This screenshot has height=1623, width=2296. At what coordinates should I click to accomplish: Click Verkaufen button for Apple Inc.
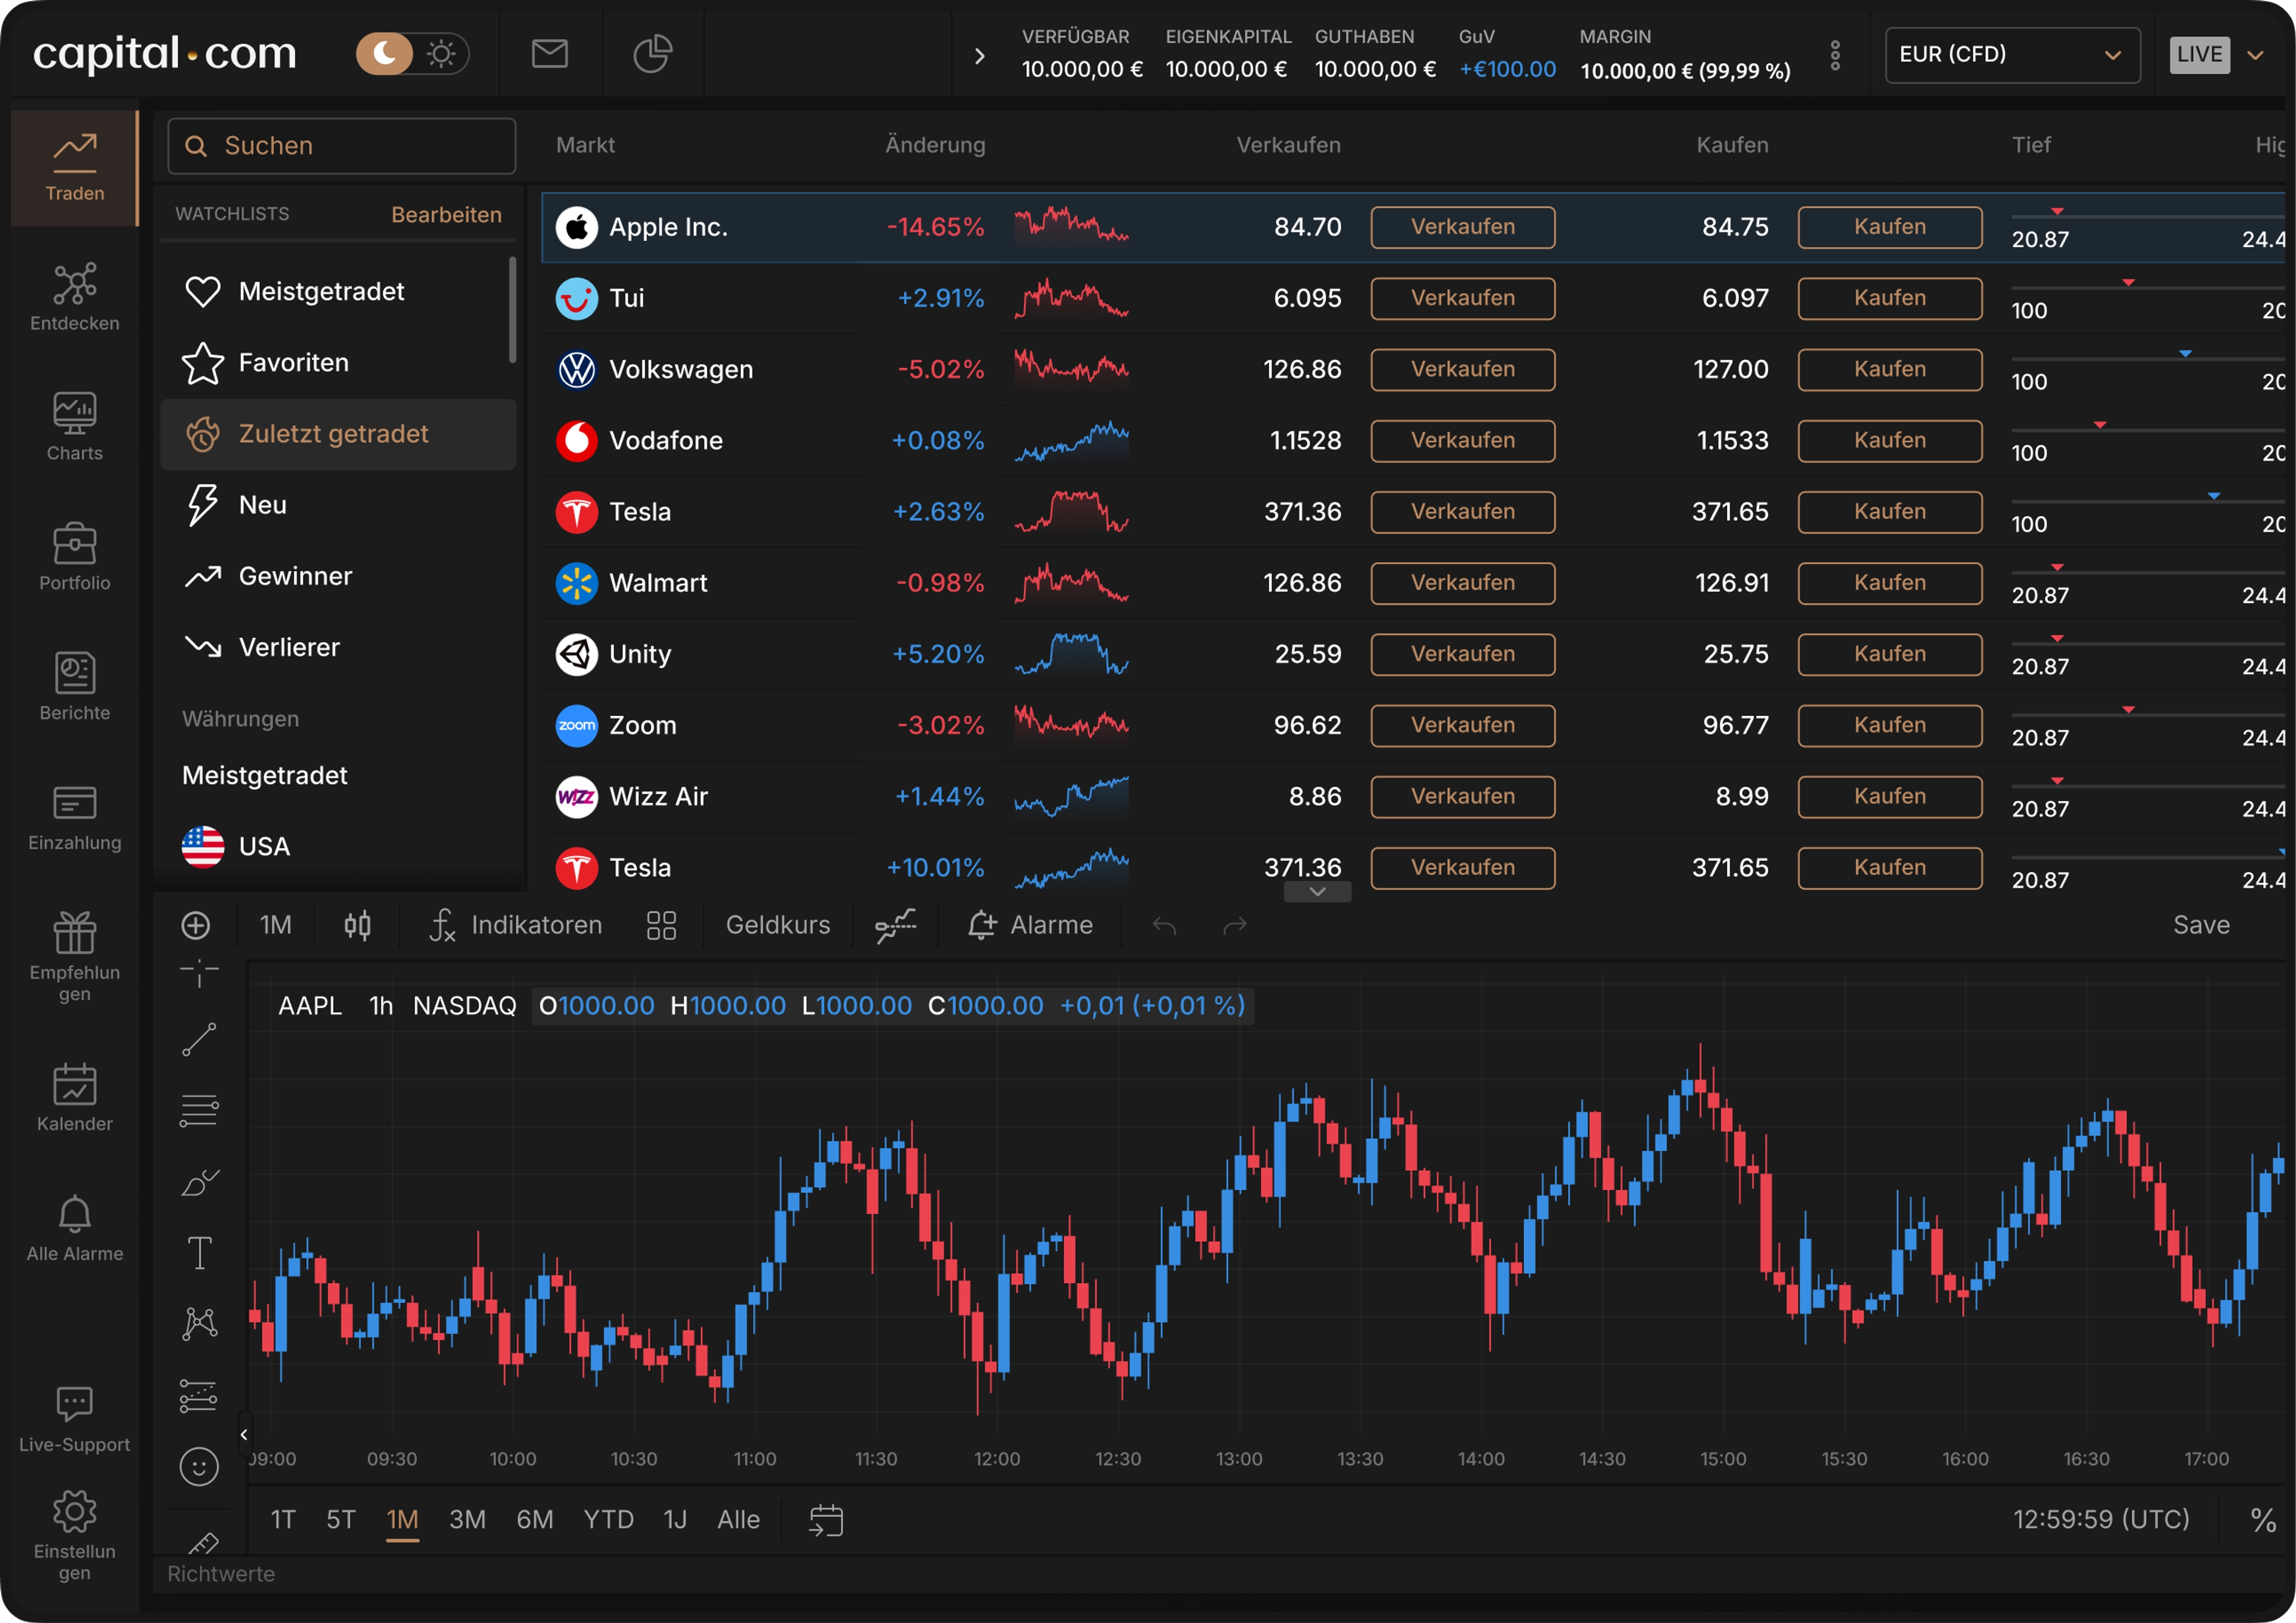1462,227
